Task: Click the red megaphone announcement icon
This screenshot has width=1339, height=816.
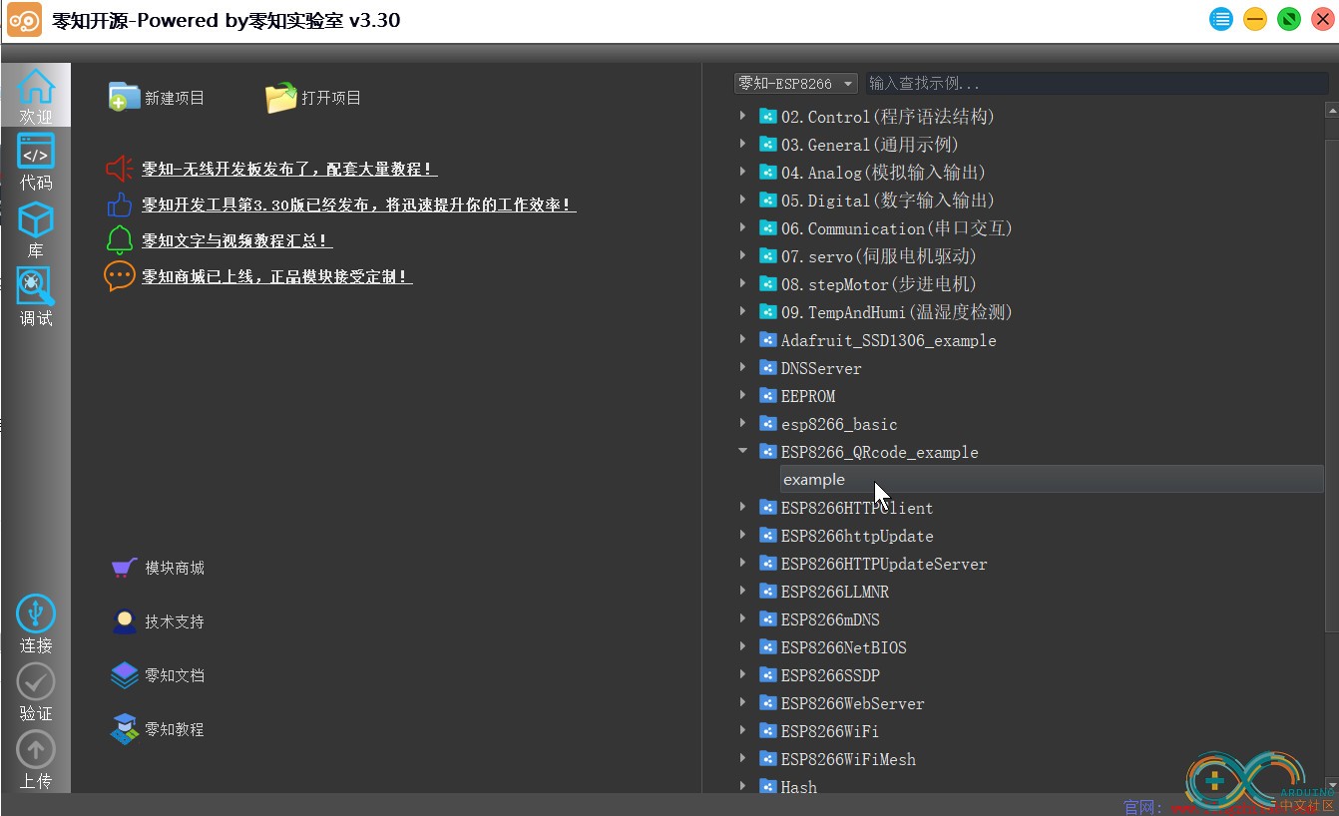Action: click(x=120, y=169)
